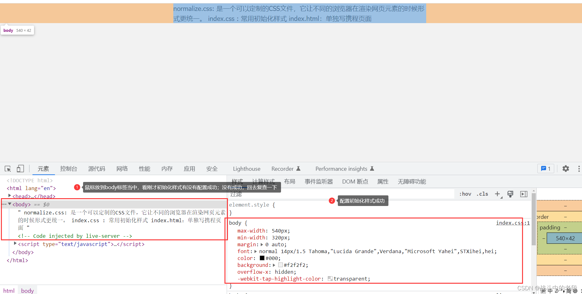Toggle element state with :hov
This screenshot has width=582, height=294.
pyautogui.click(x=465, y=194)
